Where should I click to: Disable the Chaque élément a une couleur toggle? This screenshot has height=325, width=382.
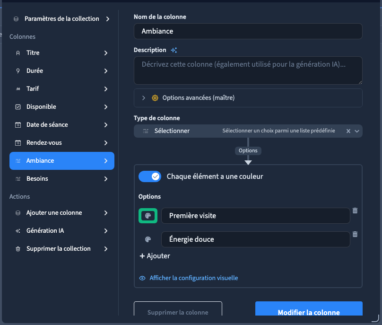point(150,176)
